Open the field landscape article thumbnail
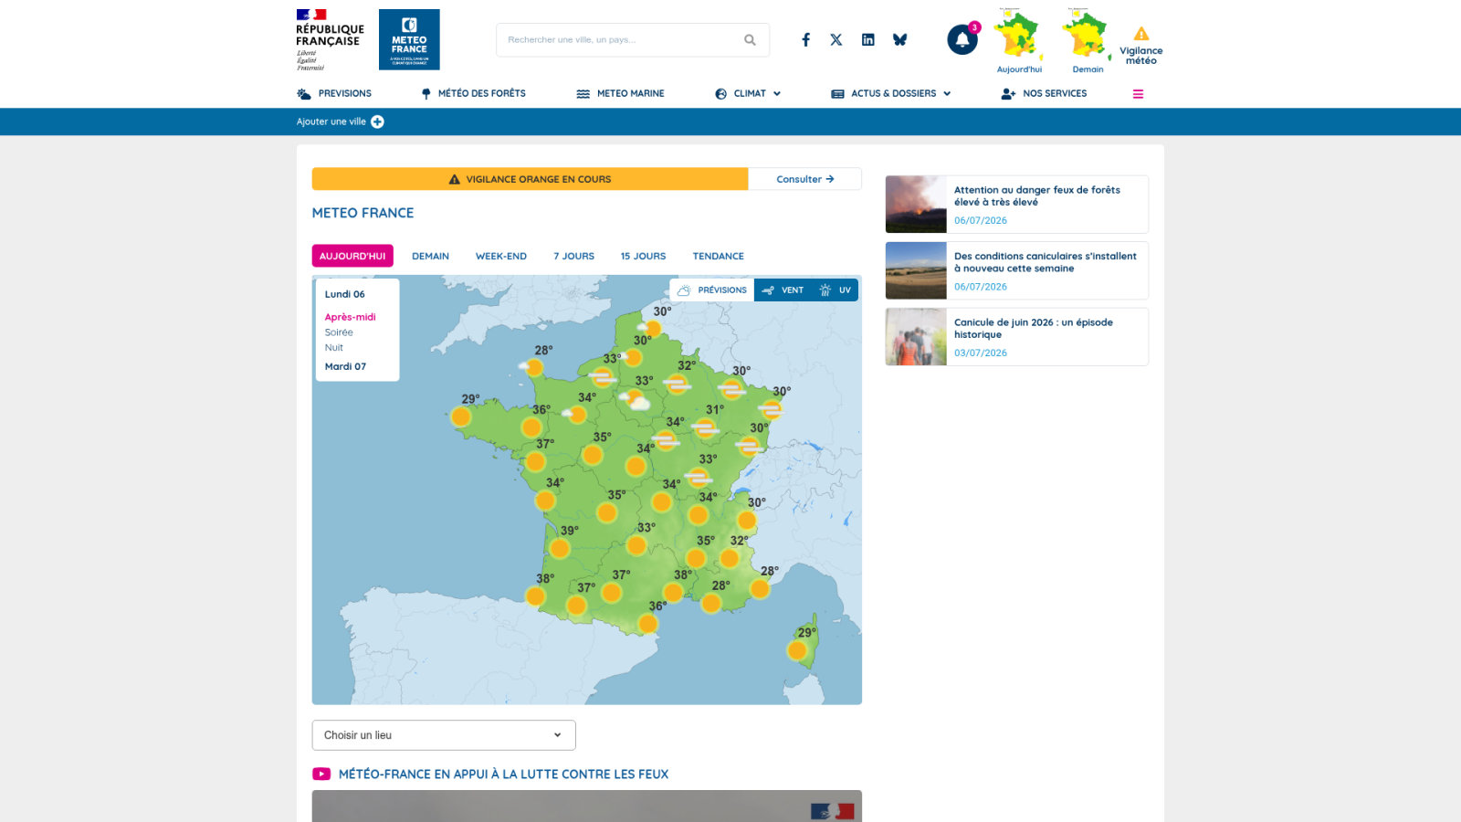Image resolution: width=1461 pixels, height=822 pixels. pyautogui.click(x=916, y=270)
